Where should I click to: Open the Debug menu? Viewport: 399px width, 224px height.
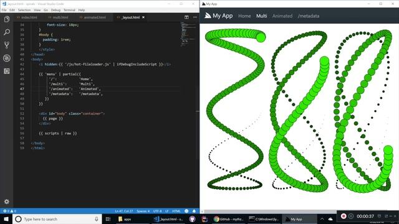click(55, 10)
